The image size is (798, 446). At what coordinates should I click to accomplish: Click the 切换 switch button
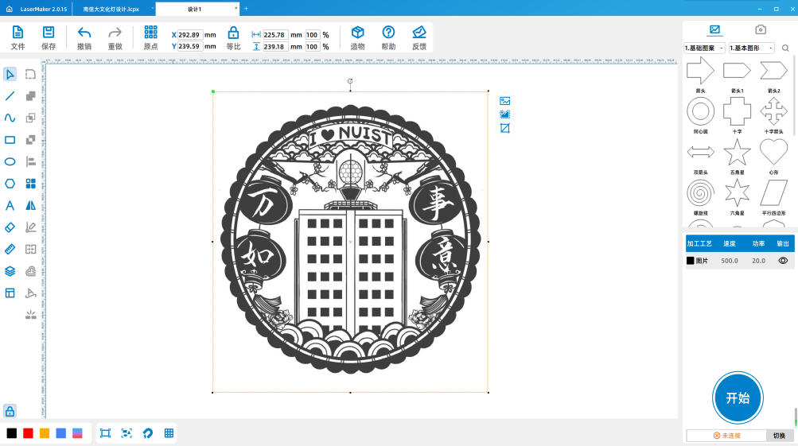779,436
